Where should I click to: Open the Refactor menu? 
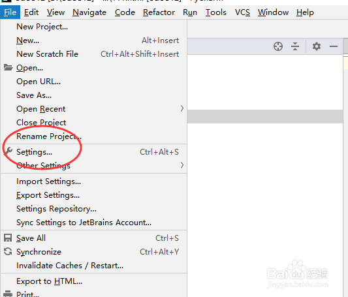pyautogui.click(x=159, y=12)
